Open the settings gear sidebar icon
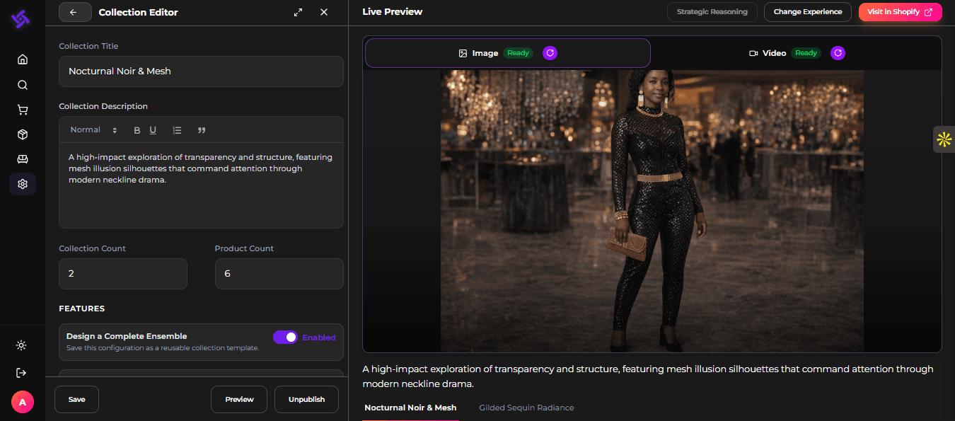Screen dimensions: 955x421 click(23, 184)
